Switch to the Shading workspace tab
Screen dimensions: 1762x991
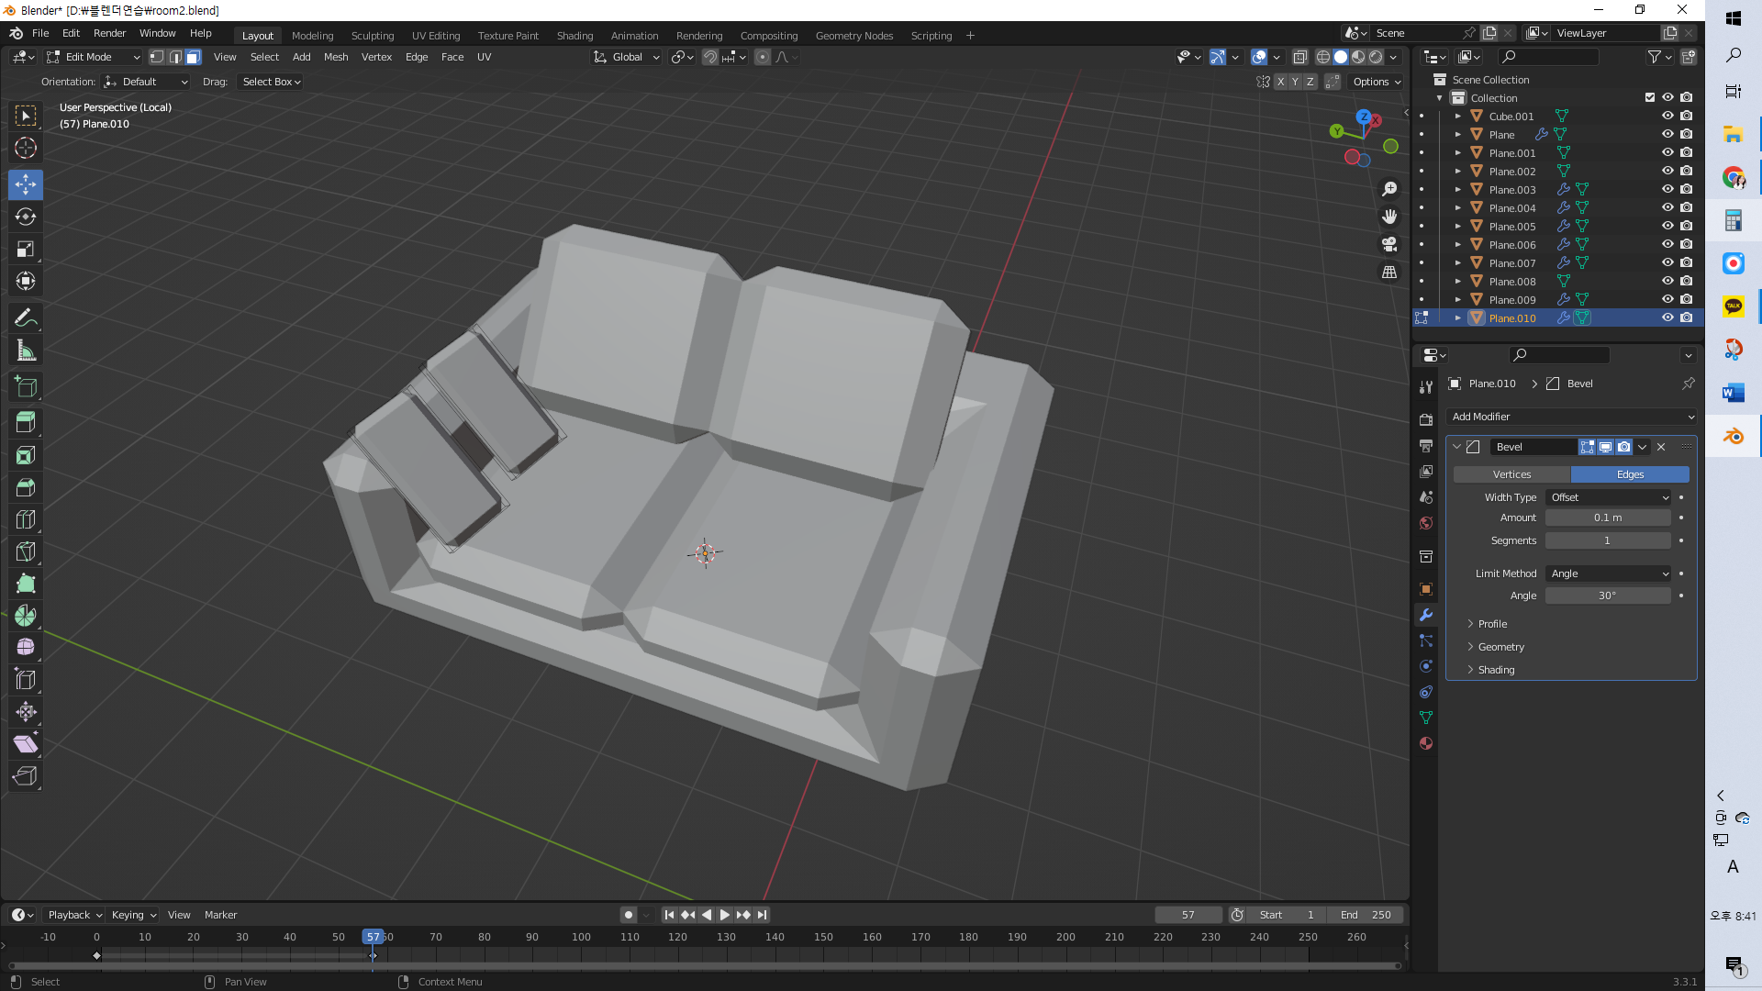coord(574,36)
